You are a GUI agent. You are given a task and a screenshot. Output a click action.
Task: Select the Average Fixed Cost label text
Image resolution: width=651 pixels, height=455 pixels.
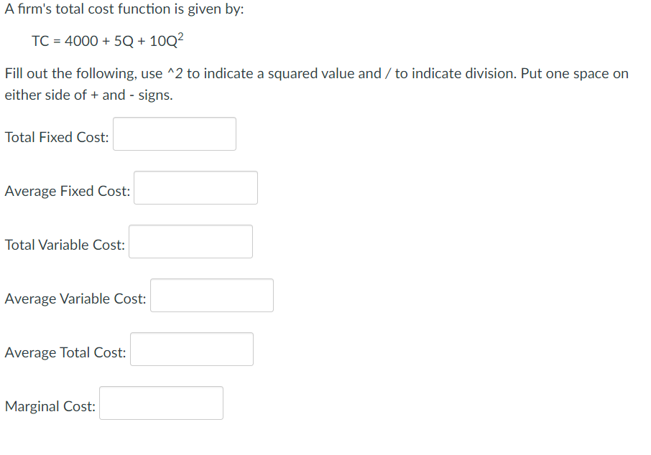click(x=67, y=191)
